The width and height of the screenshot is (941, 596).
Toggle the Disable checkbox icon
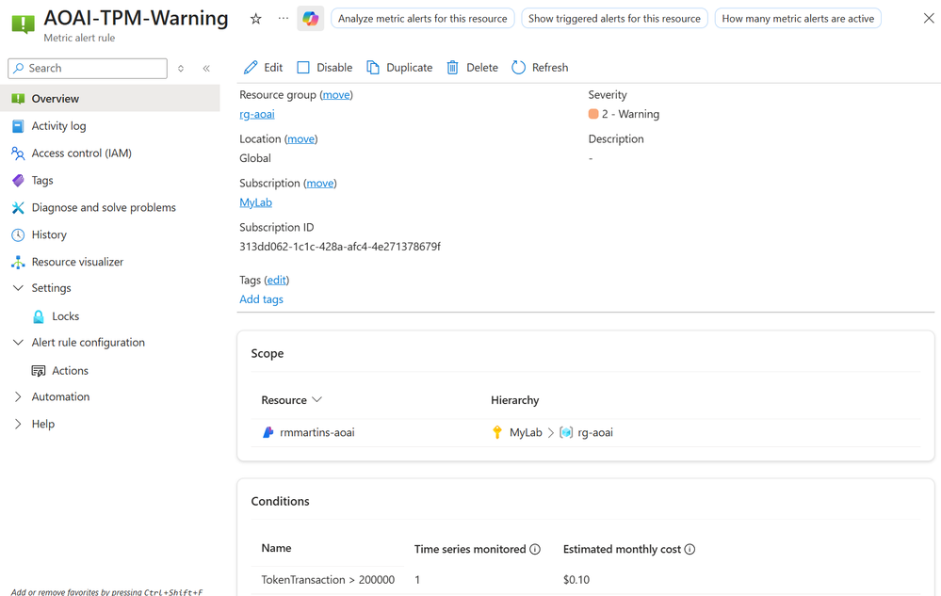click(303, 68)
